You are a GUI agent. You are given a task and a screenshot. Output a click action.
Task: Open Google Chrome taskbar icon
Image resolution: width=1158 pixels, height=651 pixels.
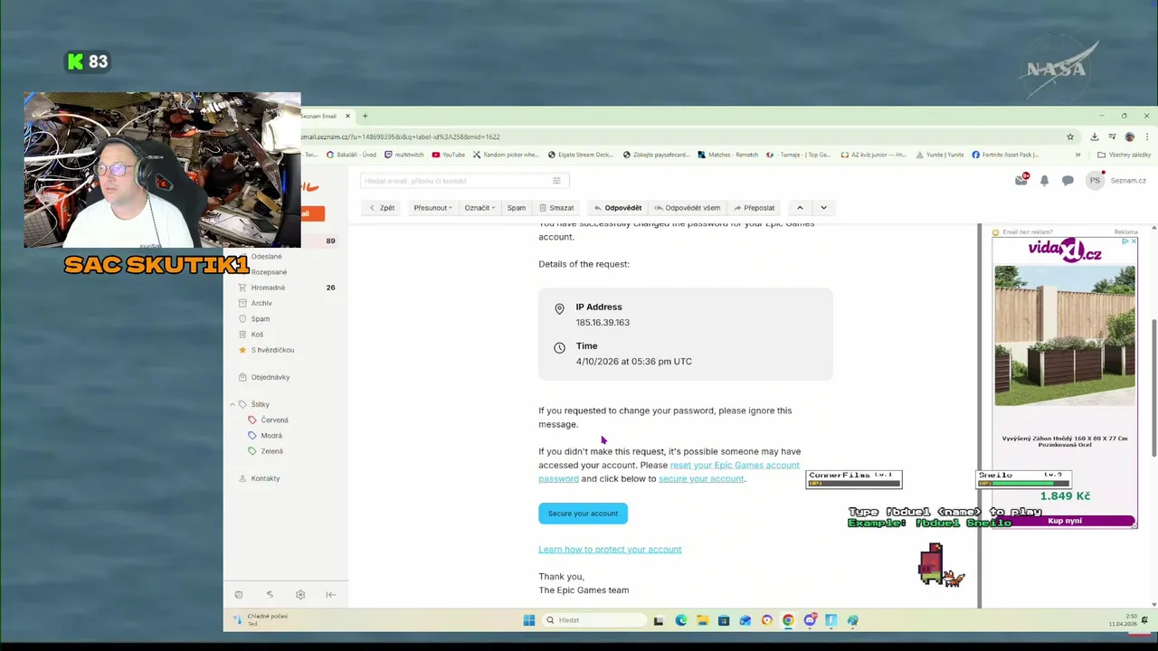pyautogui.click(x=788, y=620)
